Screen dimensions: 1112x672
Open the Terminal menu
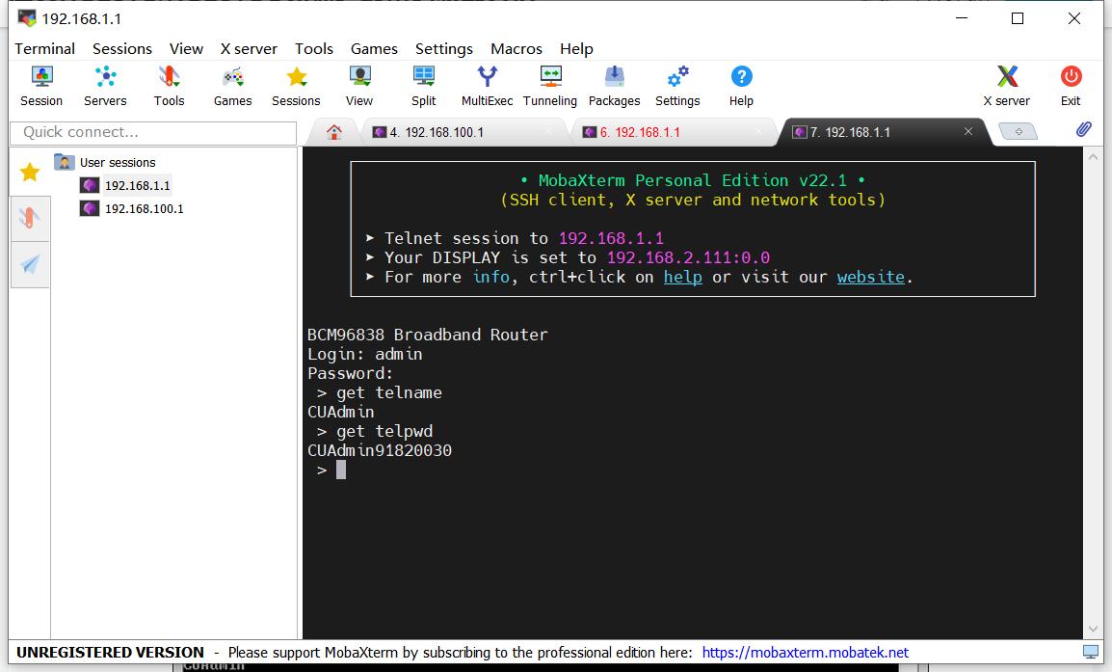(x=44, y=48)
